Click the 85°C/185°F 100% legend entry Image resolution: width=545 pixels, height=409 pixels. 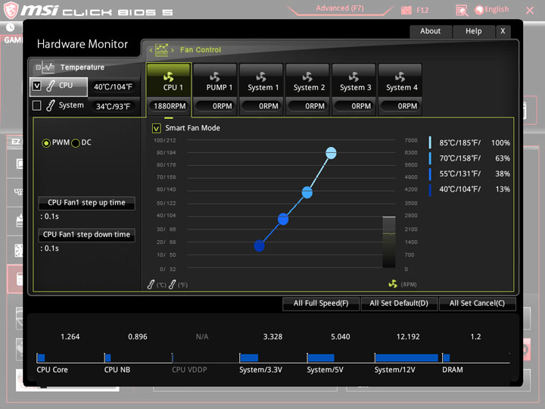(470, 143)
